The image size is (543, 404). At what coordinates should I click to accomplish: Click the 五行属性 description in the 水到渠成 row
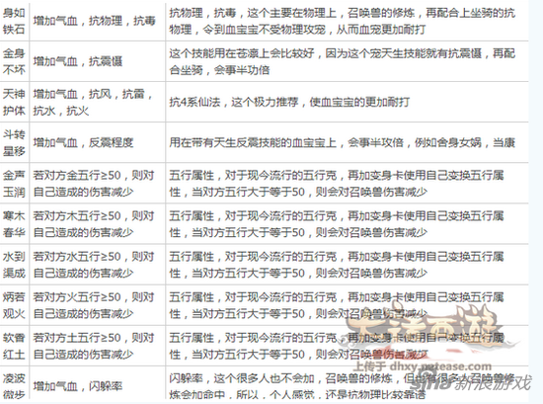[x=347, y=265]
